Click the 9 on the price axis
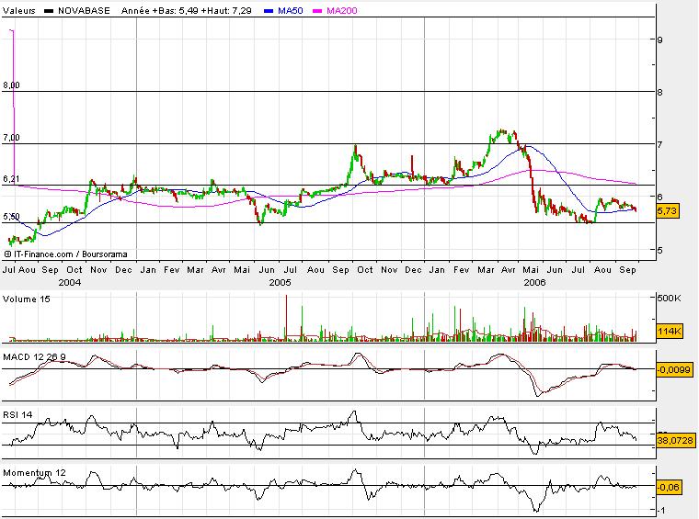 (x=659, y=39)
